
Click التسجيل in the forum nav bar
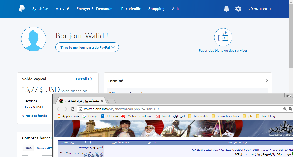(x=152, y=143)
